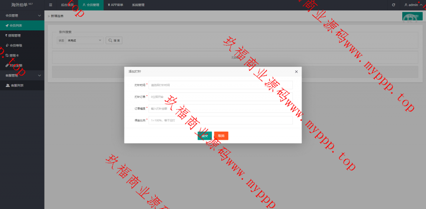Switch to the APP菜单 top tab
426x209 pixels.
tap(115, 5)
